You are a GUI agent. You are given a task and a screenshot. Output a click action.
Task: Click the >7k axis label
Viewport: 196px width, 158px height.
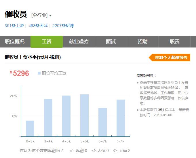pyautogui.click(x=121, y=141)
